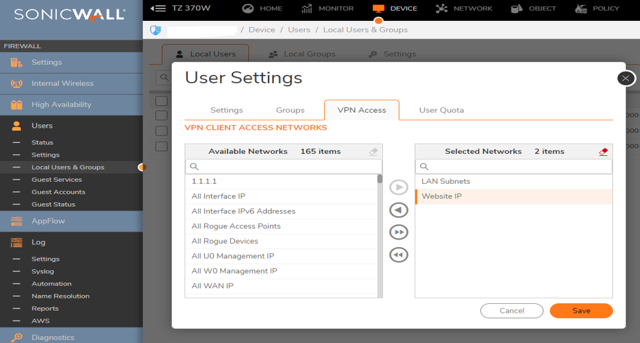Tick the first checkbox in users table
Image resolution: width=640 pixels, height=343 pixels.
[x=161, y=101]
